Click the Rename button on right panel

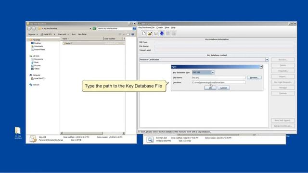pyautogui.click(x=283, y=87)
